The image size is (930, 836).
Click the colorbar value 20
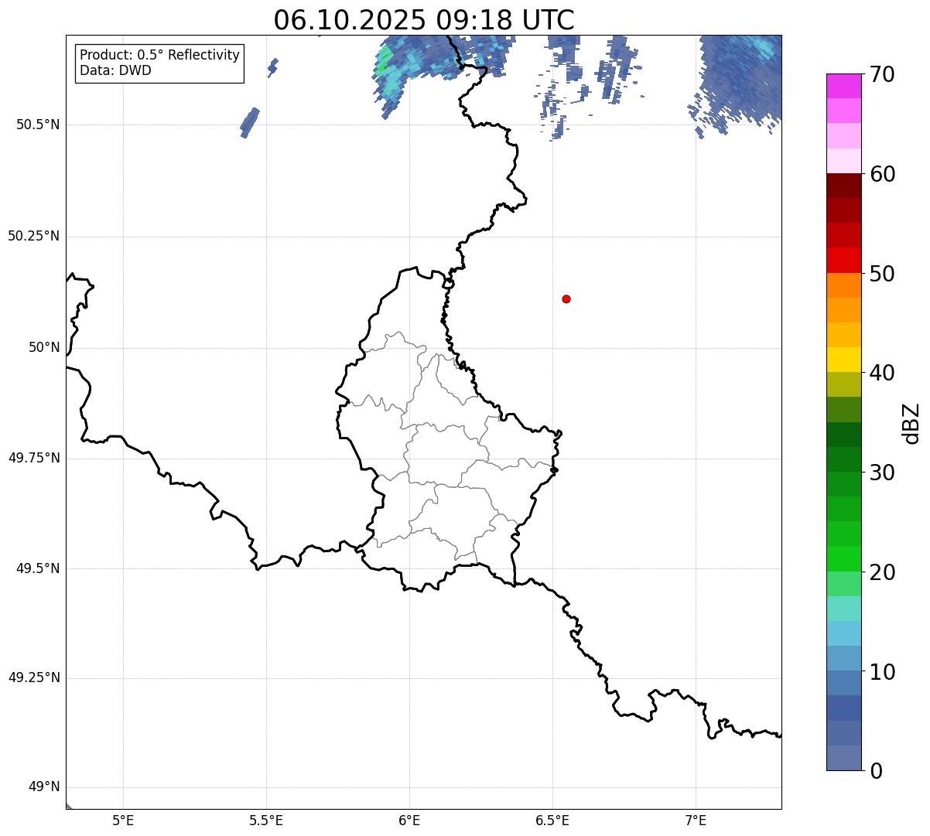(882, 572)
